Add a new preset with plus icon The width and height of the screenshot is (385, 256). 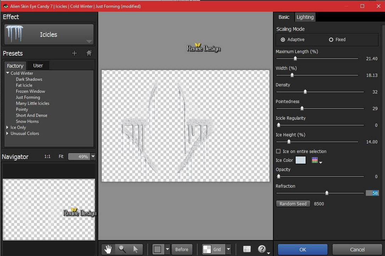tap(74, 53)
